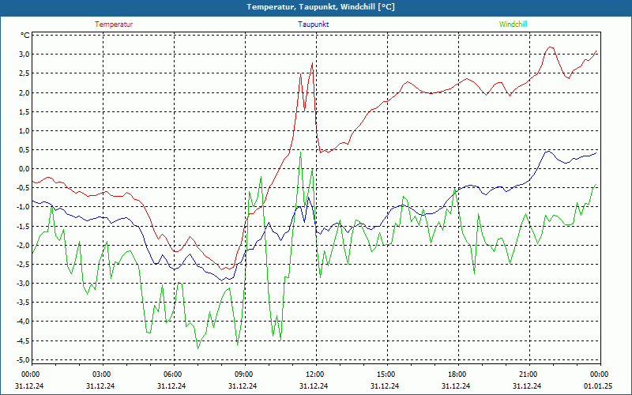Click the '1,5' y-axis value
Screen dimensions: 632x395
(x=24, y=111)
